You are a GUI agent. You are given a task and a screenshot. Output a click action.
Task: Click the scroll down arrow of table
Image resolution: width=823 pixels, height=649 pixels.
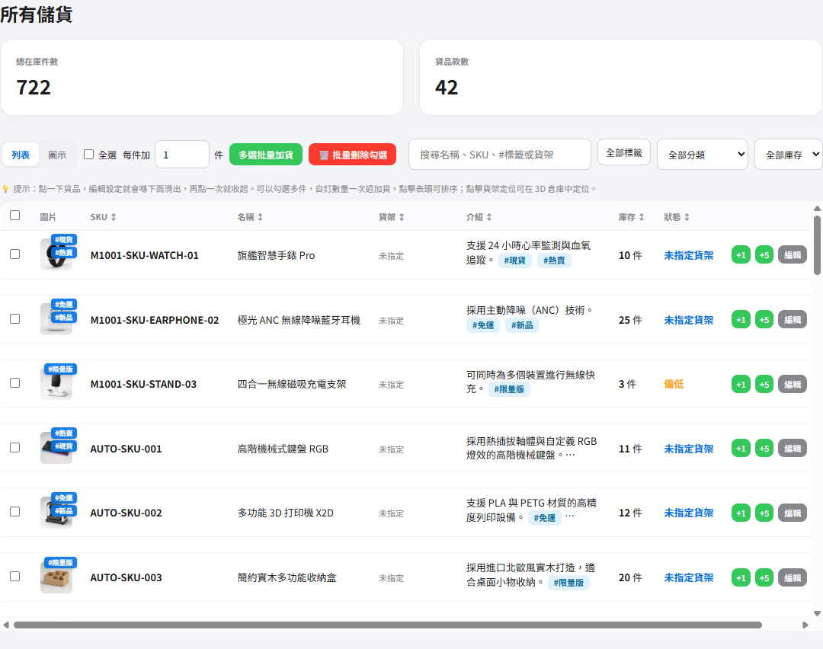817,613
